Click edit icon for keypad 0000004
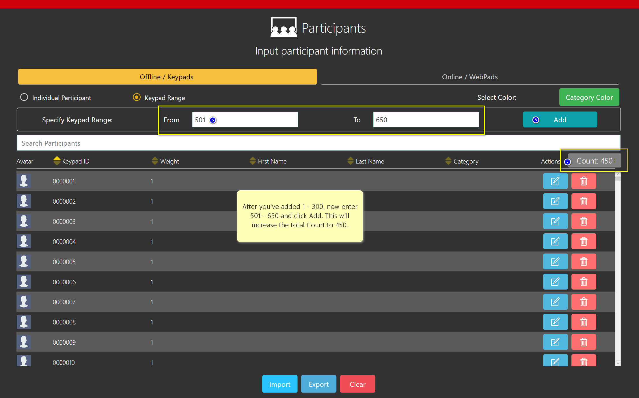639x398 pixels. 555,241
